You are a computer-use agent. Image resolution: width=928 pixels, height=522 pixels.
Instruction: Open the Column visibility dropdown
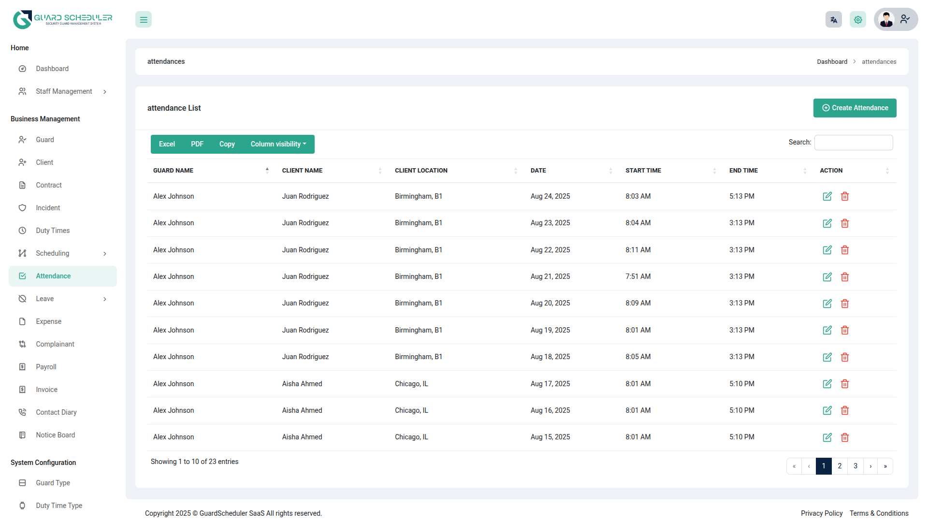click(278, 144)
